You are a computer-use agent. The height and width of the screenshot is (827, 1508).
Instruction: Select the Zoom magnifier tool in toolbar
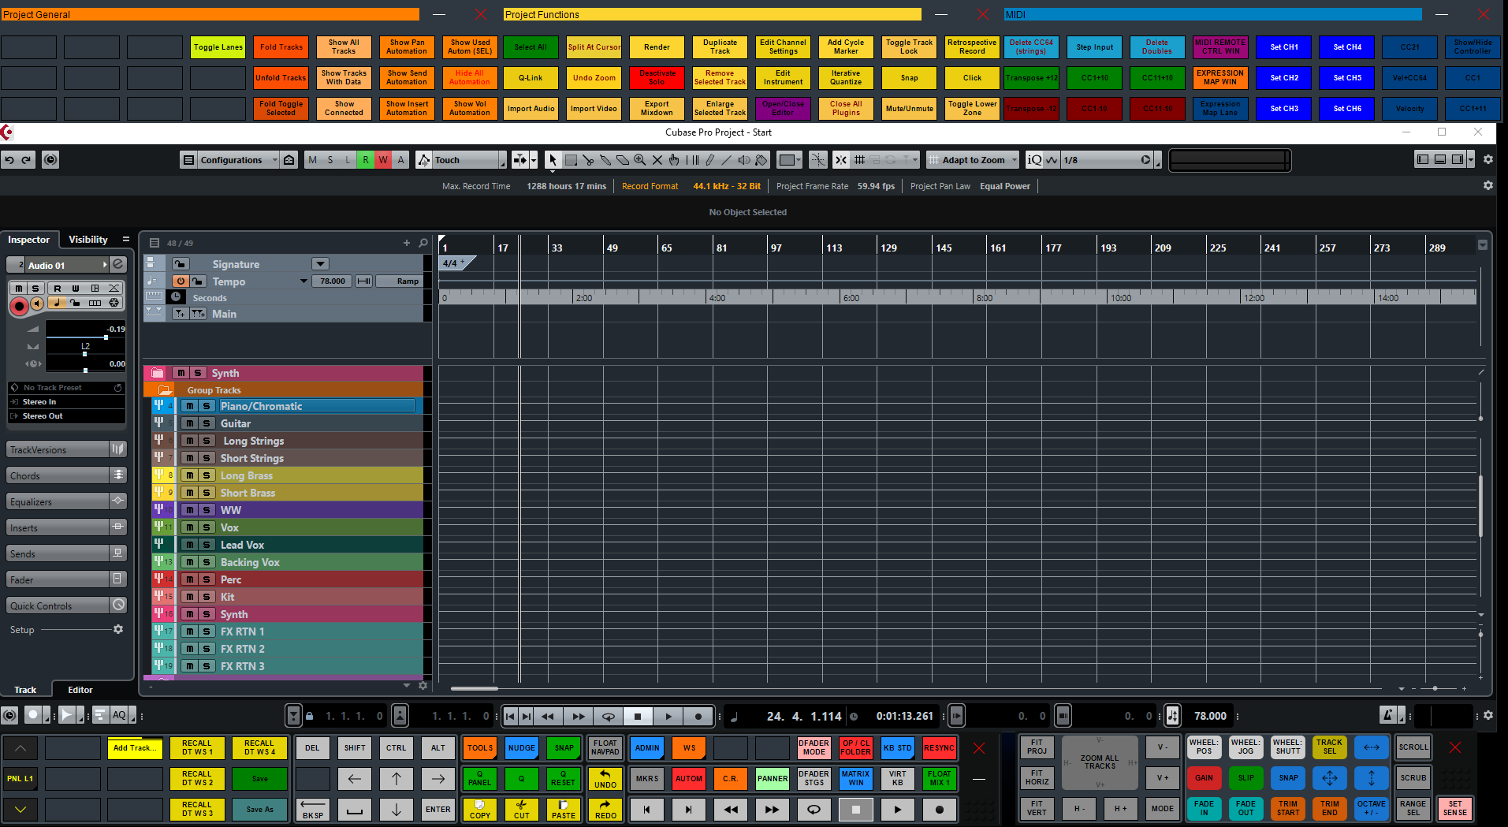(x=639, y=160)
